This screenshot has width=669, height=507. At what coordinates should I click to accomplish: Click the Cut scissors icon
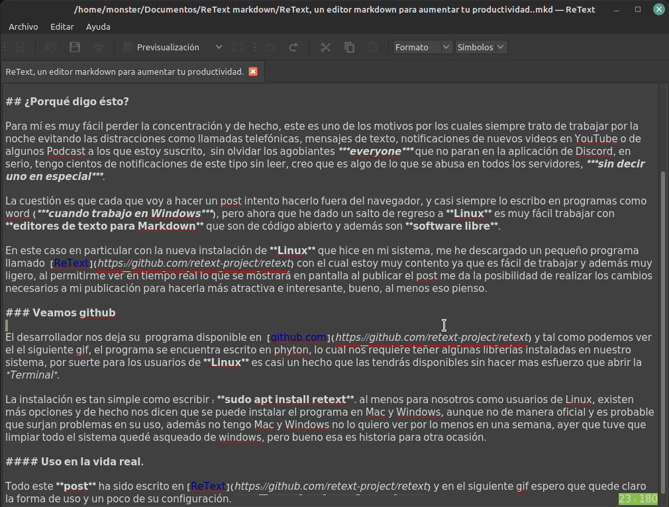click(x=325, y=47)
